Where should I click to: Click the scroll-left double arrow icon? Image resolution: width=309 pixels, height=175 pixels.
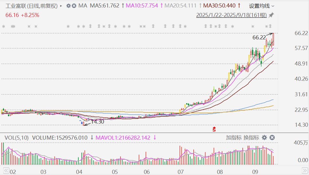click(x=6, y=171)
